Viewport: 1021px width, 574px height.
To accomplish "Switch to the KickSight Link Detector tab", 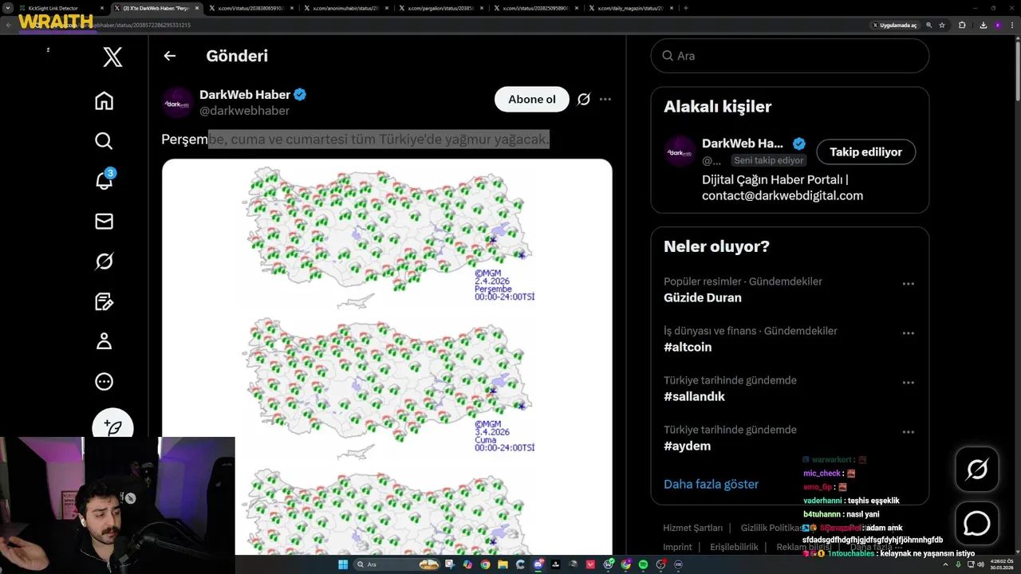I will (61, 8).
